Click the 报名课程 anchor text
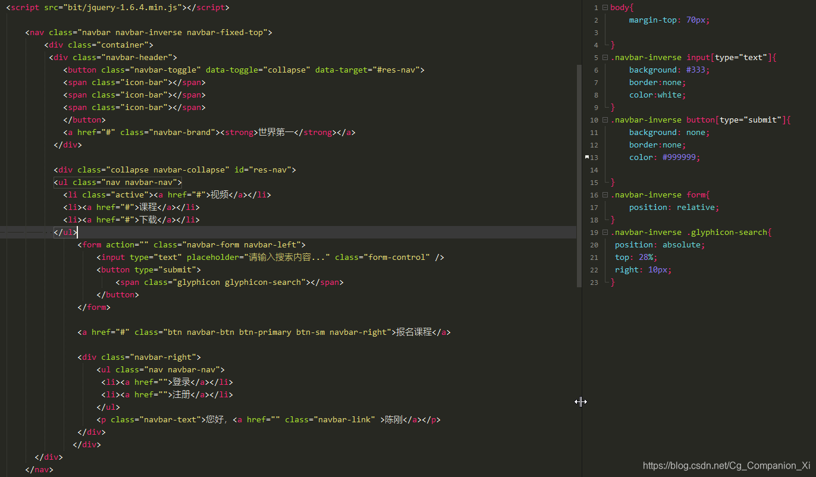This screenshot has width=816, height=477. click(x=414, y=332)
